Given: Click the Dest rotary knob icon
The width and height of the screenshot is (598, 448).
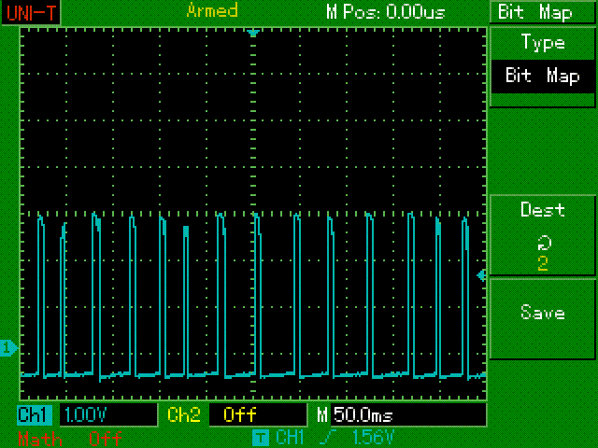Looking at the screenshot, I should click(544, 243).
